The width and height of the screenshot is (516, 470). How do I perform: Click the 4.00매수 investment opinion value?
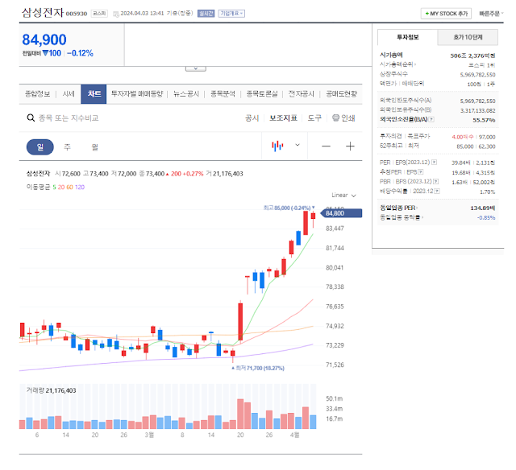tap(462, 137)
